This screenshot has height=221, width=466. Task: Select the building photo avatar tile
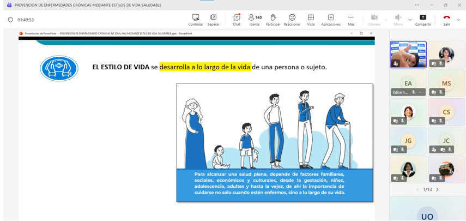(446, 169)
